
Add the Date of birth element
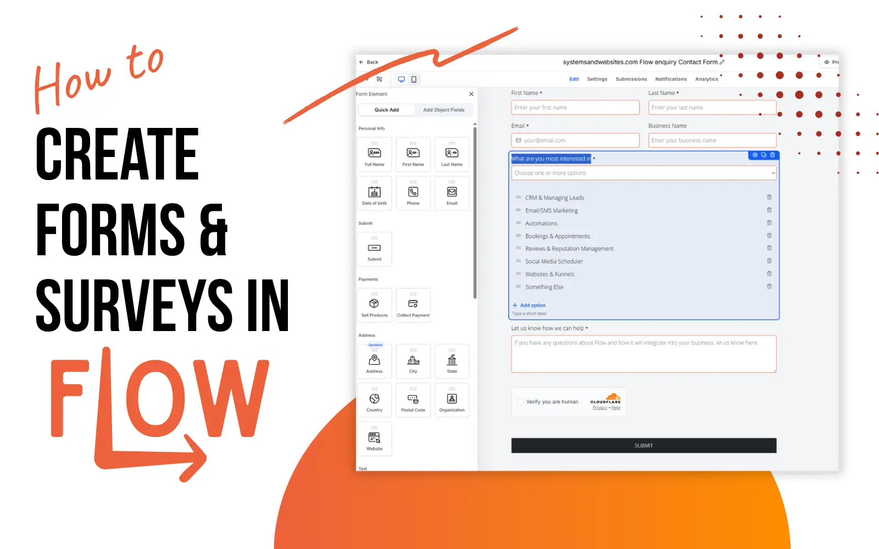point(374,193)
